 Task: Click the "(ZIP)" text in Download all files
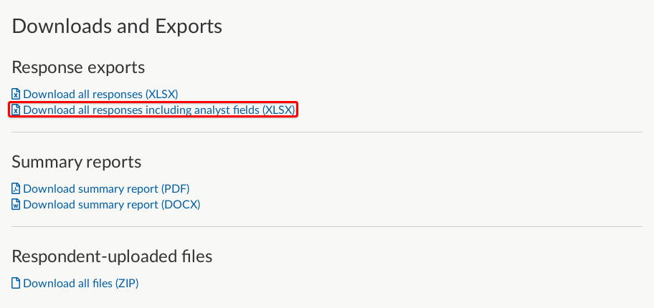pos(127,284)
